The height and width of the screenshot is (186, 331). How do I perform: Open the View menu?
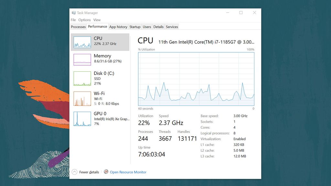point(97,20)
